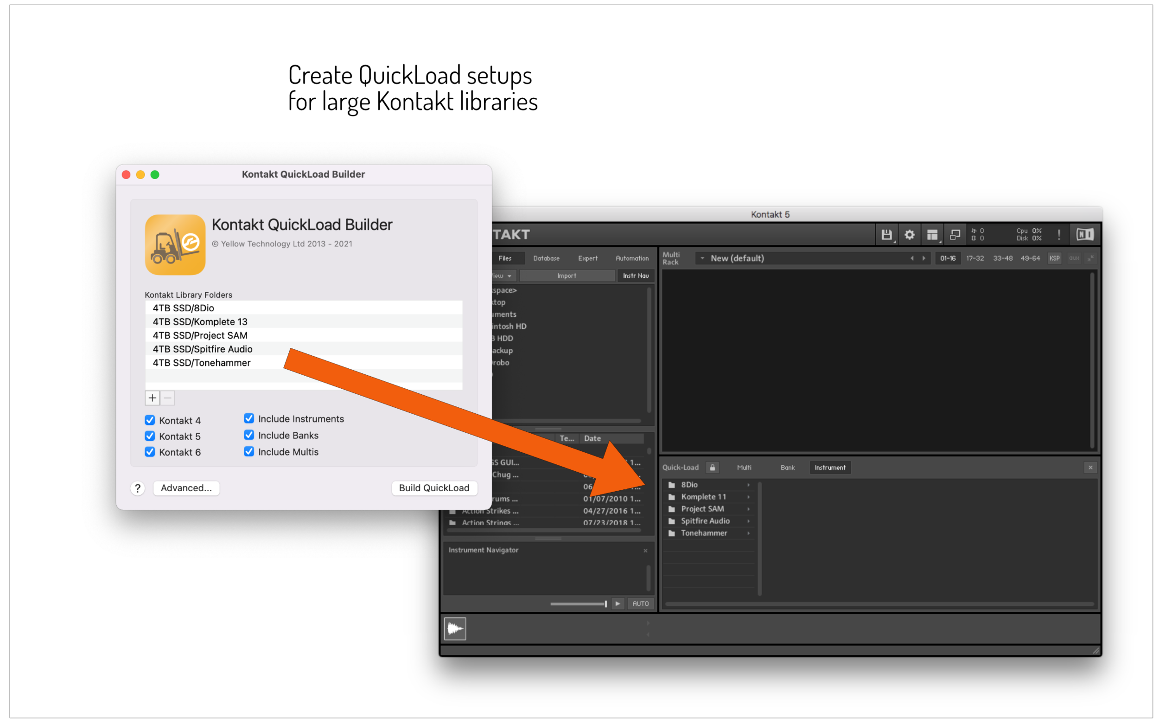Uncheck the Kontakt 4 checkbox
Screen dimensions: 1159x725
[150, 420]
